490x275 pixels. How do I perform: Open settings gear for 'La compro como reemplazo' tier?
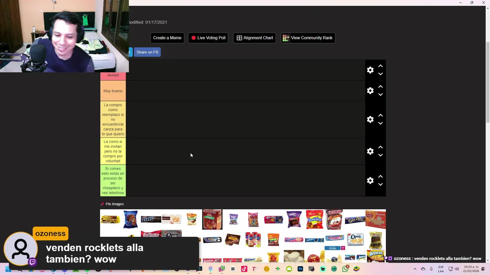(x=370, y=120)
